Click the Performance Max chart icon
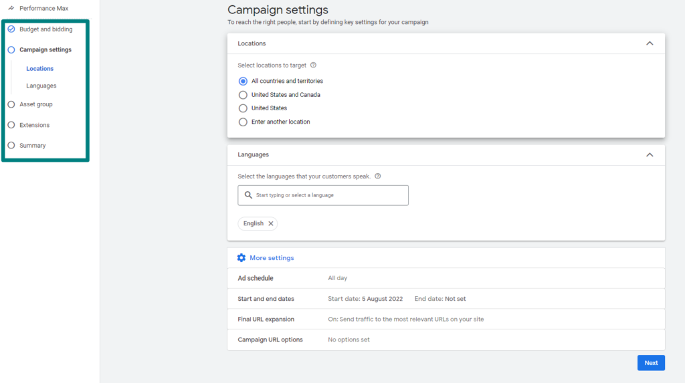 coord(11,8)
